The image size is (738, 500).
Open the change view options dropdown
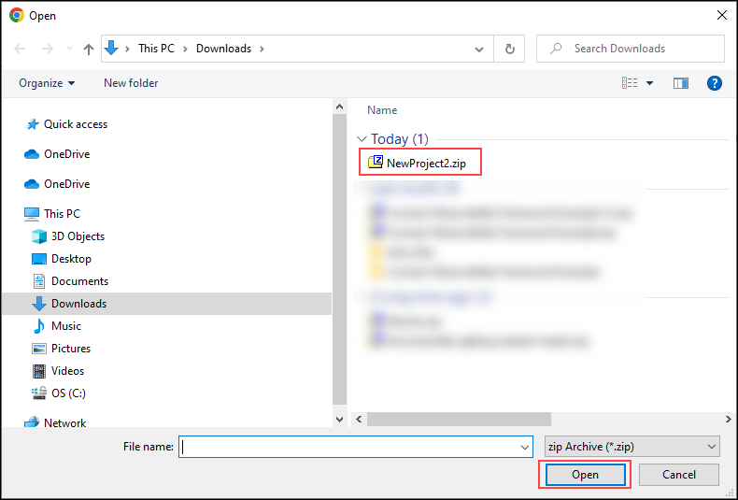[x=650, y=83]
